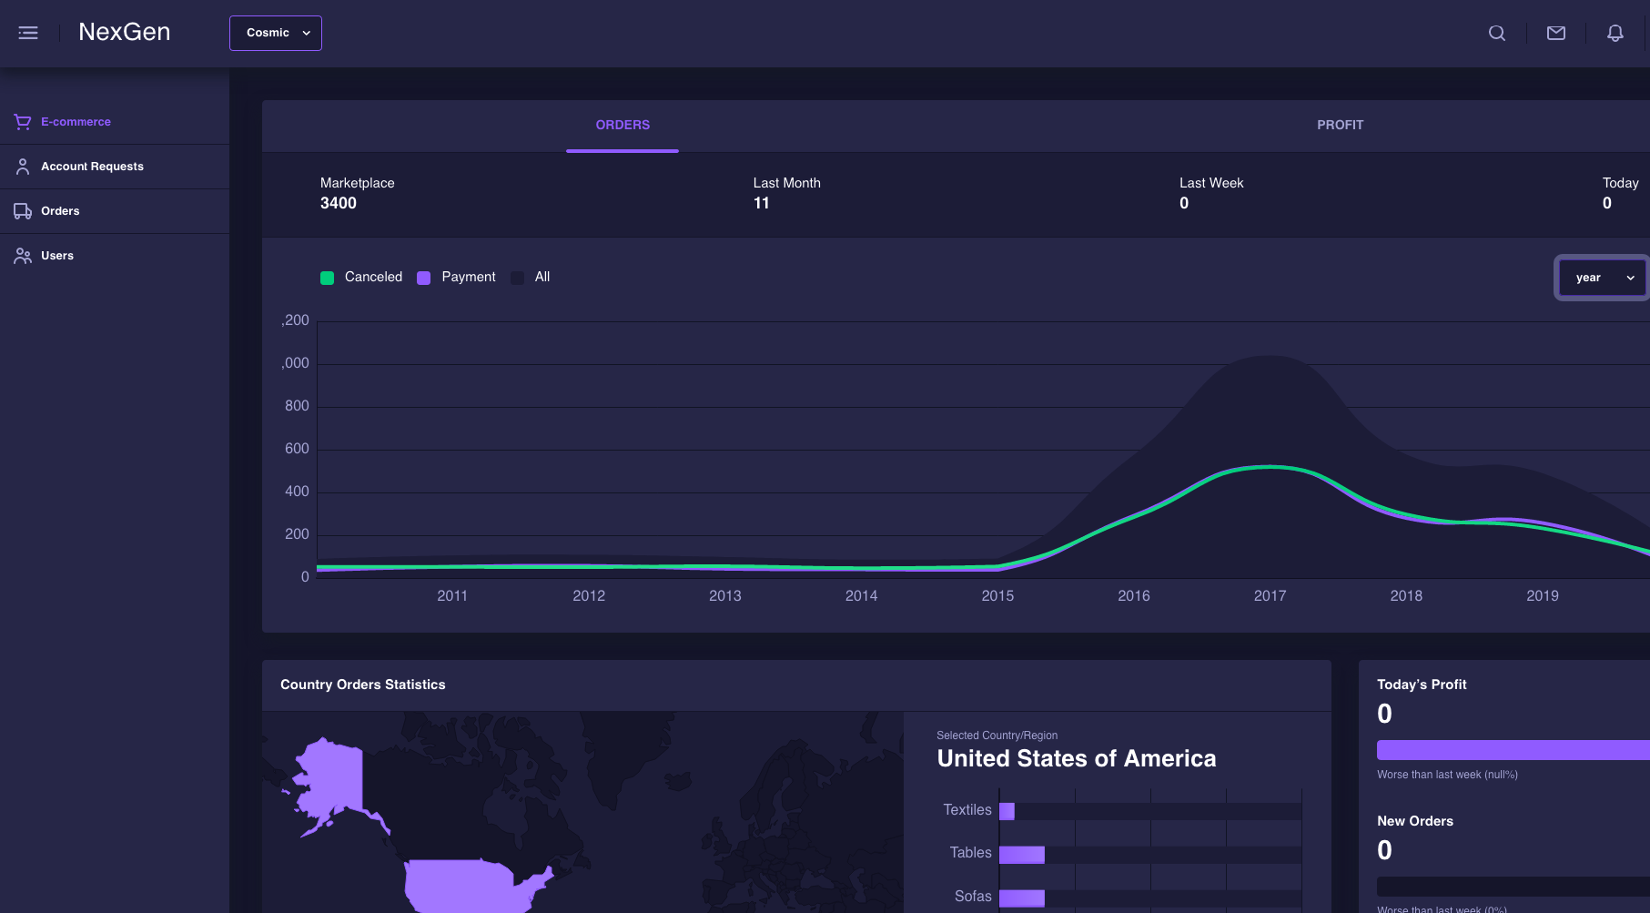Click the Tables bar
The image size is (1650, 913).
point(1022,855)
